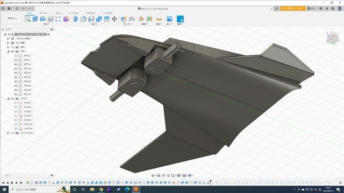This screenshot has width=344, height=193.
Task: Open the Insert image icon
Action: pyautogui.click(x=169, y=19)
